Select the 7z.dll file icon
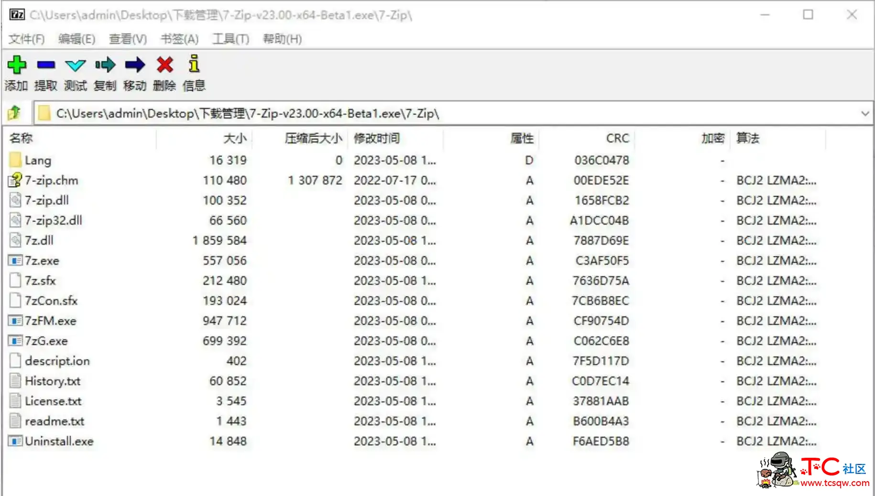Screen dimensions: 875x496 pyautogui.click(x=15, y=240)
